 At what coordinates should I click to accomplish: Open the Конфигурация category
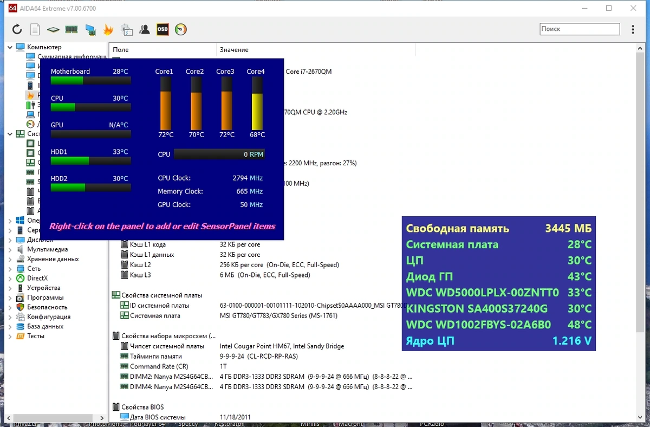(x=49, y=317)
